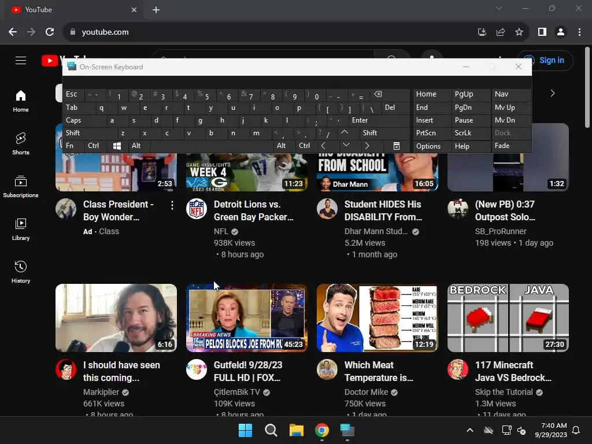The width and height of the screenshot is (592, 444).
Task: Show hidden system tray icons chevron
Action: (x=470, y=430)
